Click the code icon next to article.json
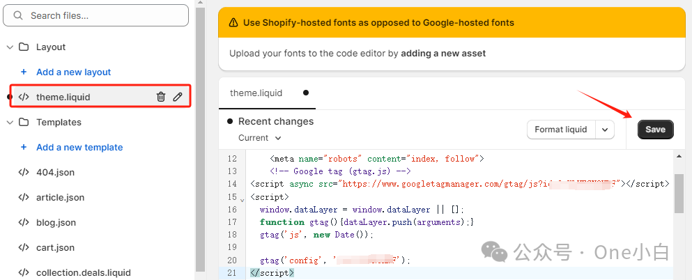Screen dimensions: 692x280 coord(24,198)
